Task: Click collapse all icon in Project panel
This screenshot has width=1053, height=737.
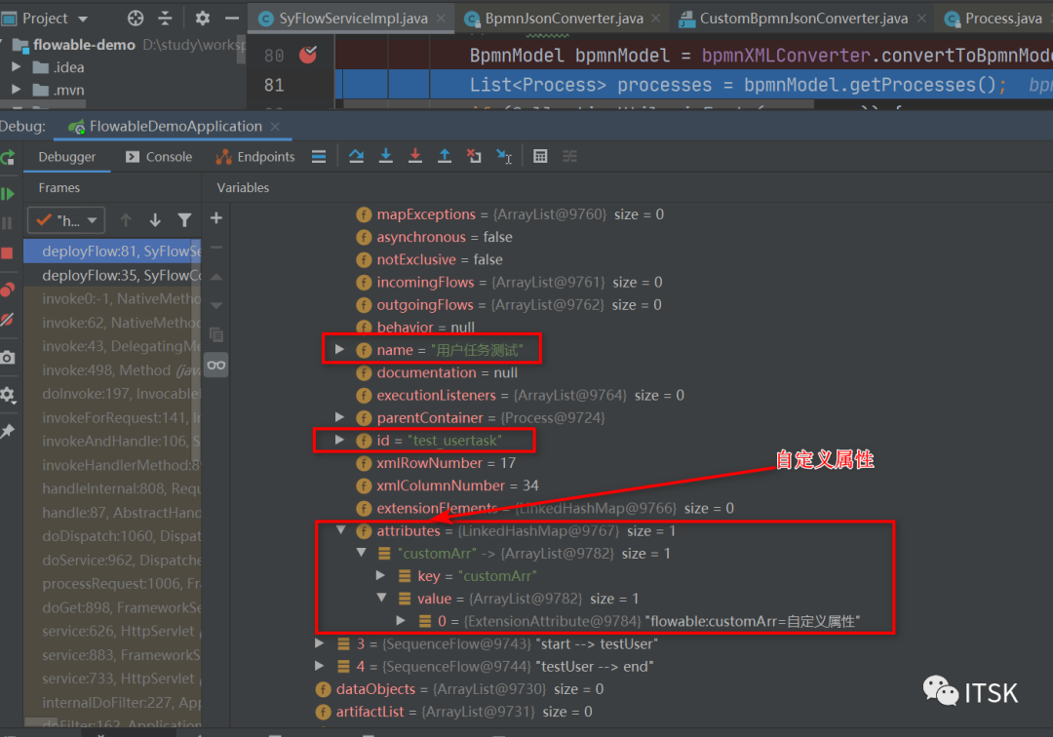Action: pos(165,19)
